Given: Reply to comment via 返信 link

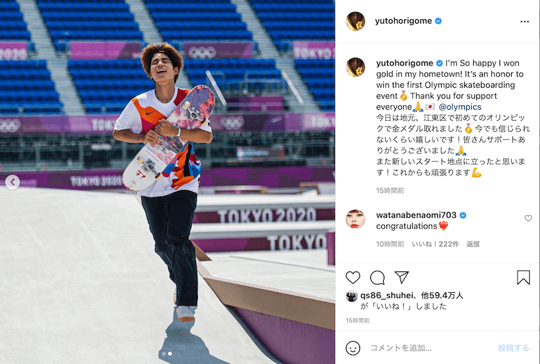Looking at the screenshot, I should [x=473, y=244].
